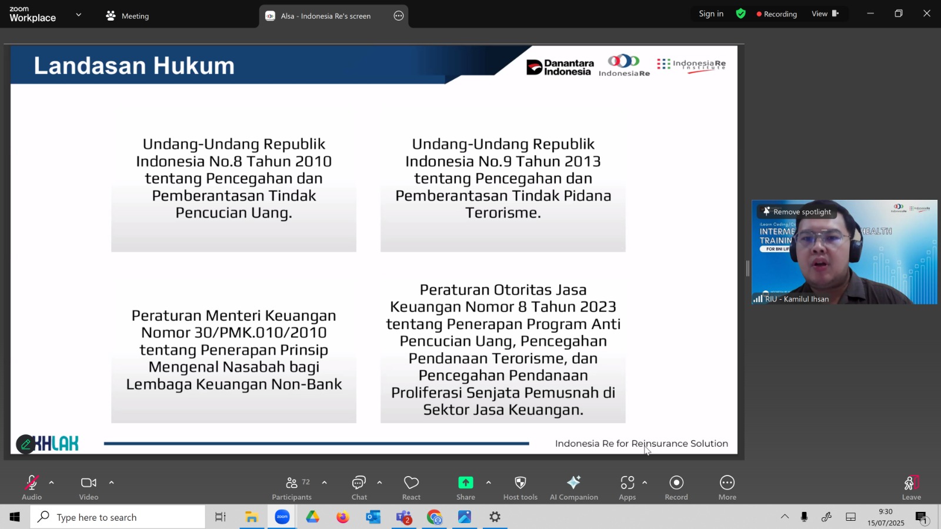Screen dimensions: 941x529
Task: Open the Windows Start menu
Action: click(x=15, y=517)
